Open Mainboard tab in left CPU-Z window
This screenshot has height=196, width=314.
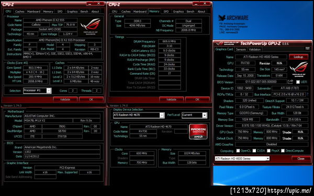coord(33,11)
